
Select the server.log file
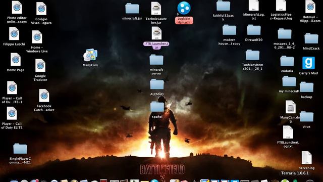click(306, 158)
